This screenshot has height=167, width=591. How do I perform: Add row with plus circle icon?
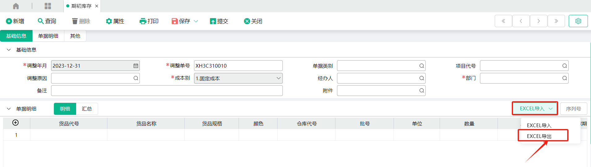[x=15, y=123]
